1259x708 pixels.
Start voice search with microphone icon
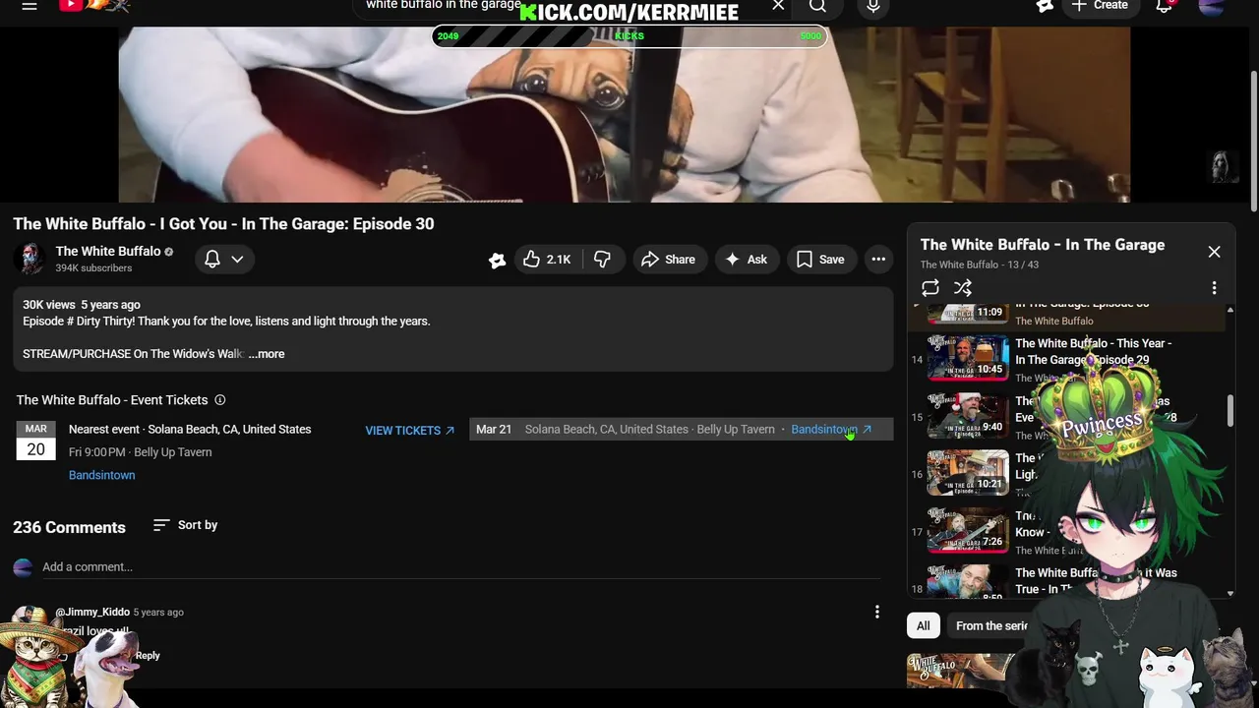point(872,6)
